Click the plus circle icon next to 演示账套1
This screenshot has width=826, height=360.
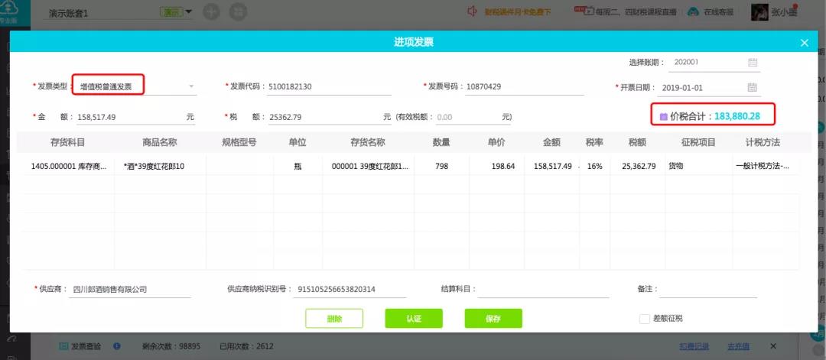211,11
